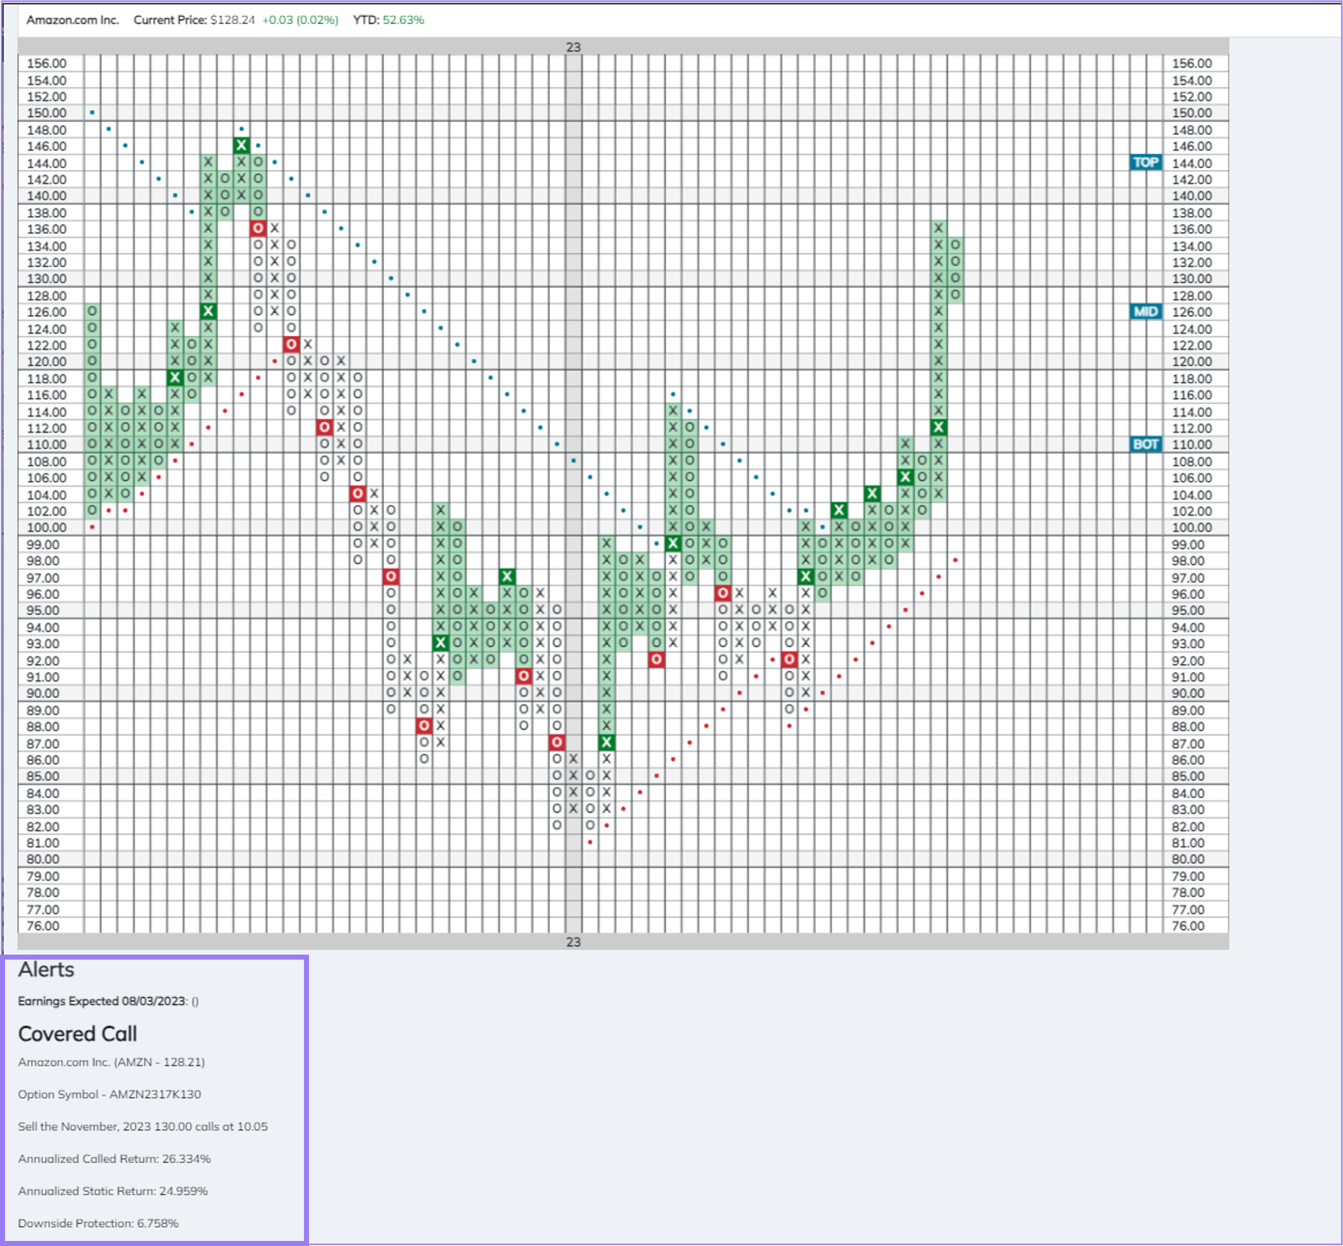Click the 100.00 label on left axis

[x=47, y=527]
